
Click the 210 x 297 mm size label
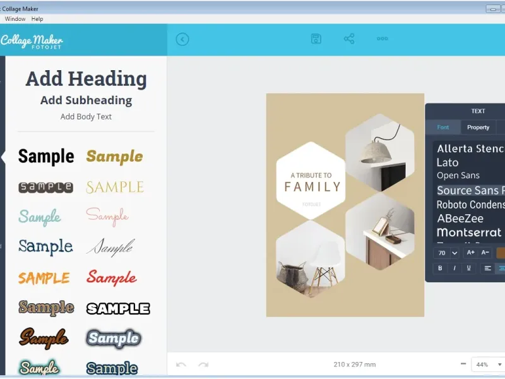coord(355,364)
